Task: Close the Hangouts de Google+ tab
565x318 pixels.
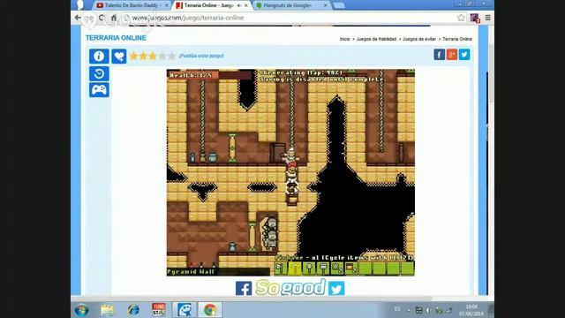Action: tap(325, 5)
